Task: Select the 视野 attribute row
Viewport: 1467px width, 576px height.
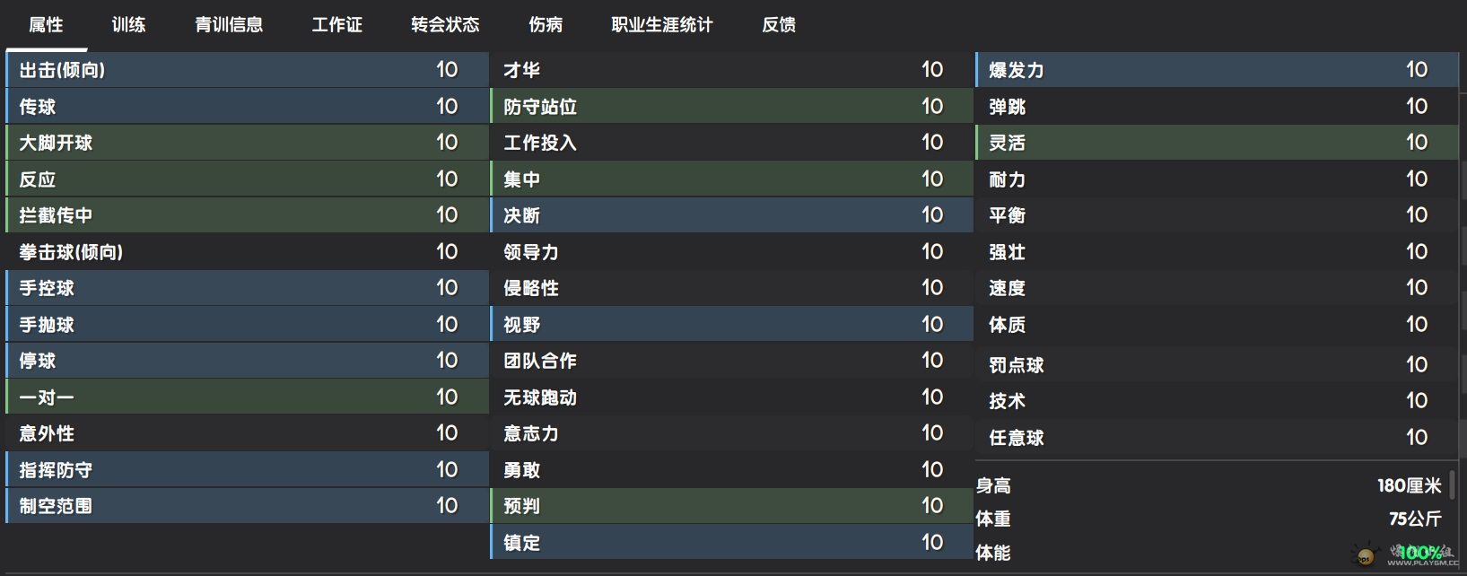Action: pos(731,325)
